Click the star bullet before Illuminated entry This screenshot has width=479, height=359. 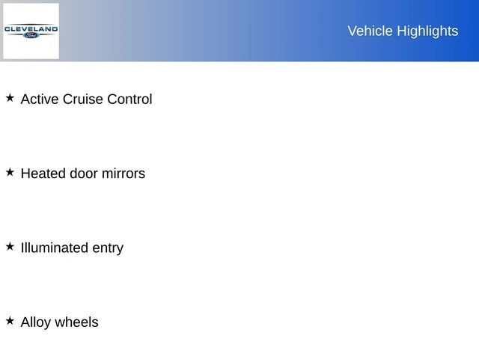click(10, 246)
